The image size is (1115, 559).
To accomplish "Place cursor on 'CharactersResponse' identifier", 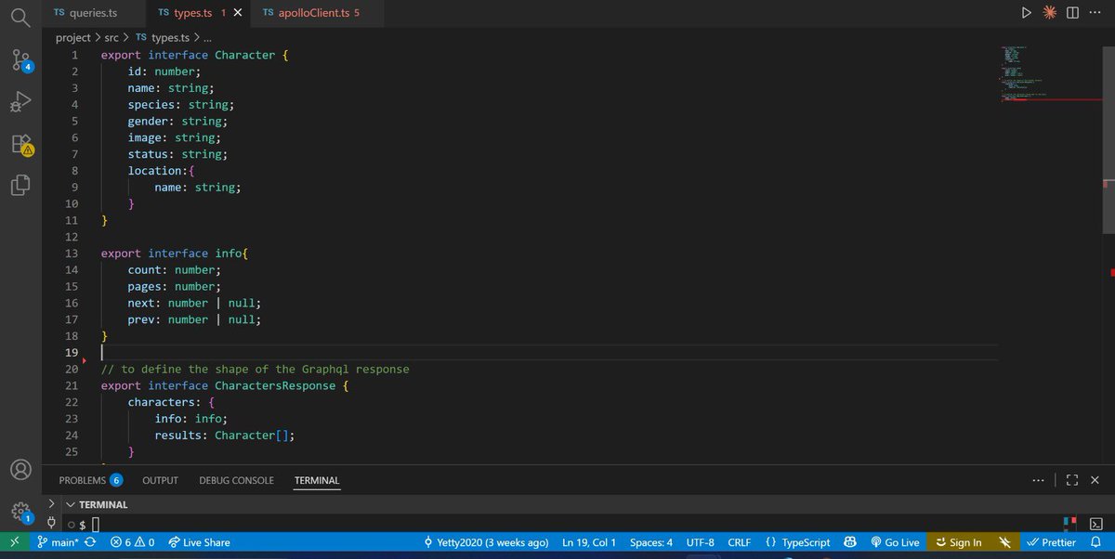I will coord(275,385).
